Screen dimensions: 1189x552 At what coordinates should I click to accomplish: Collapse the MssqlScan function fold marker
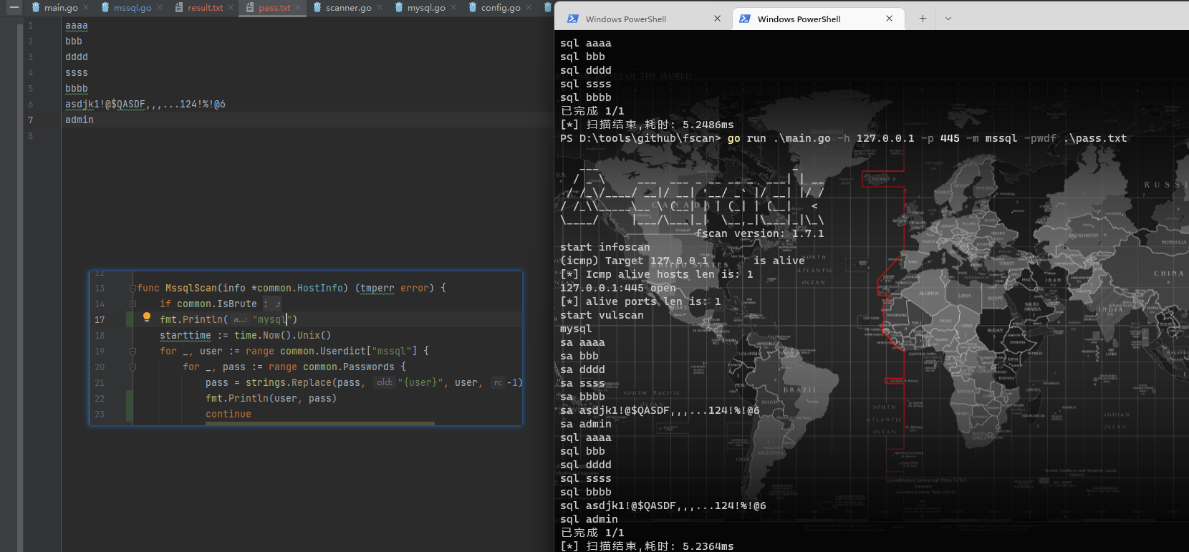click(x=133, y=289)
